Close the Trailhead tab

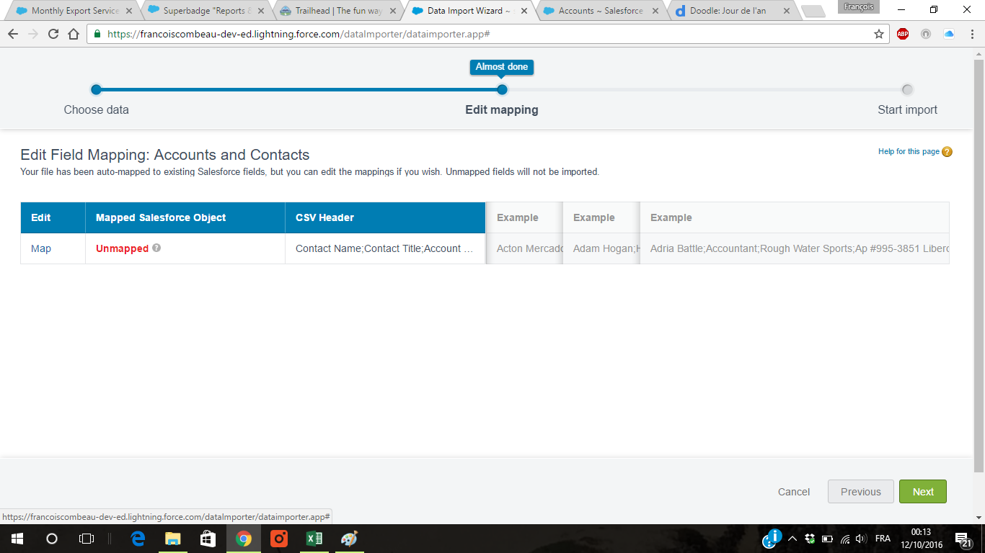[x=393, y=11]
